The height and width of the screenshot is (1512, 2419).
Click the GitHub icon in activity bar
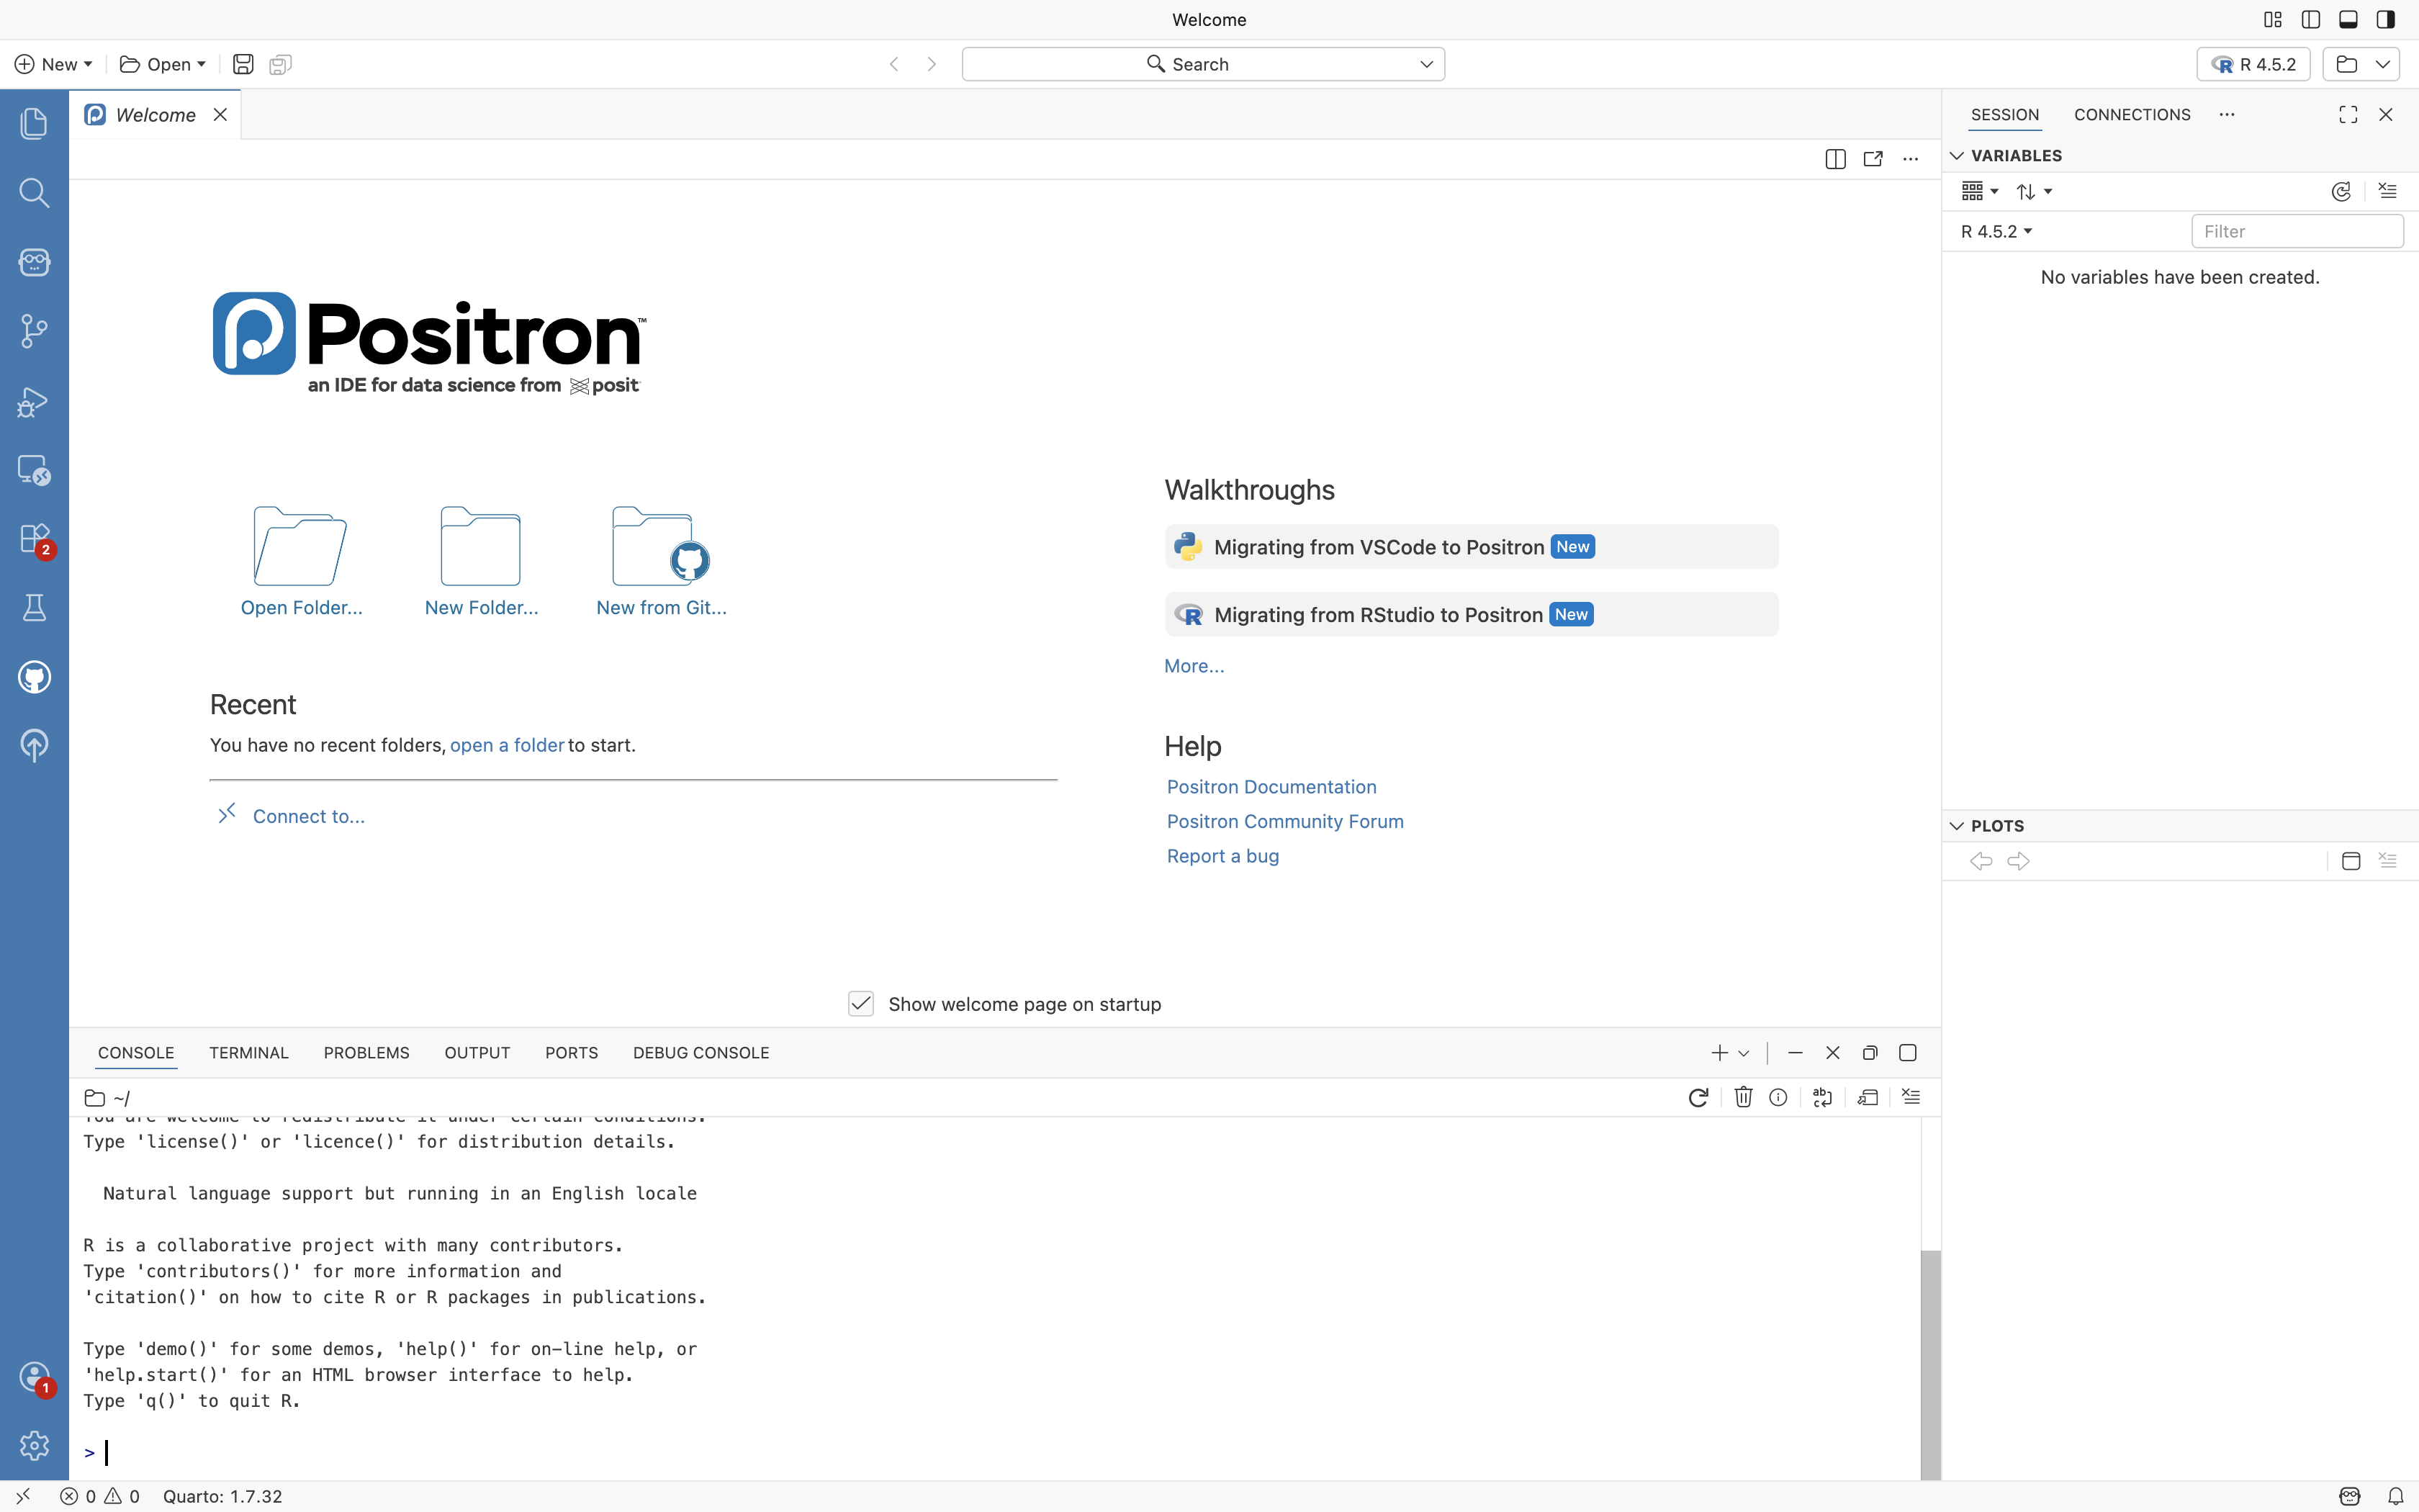click(x=34, y=677)
